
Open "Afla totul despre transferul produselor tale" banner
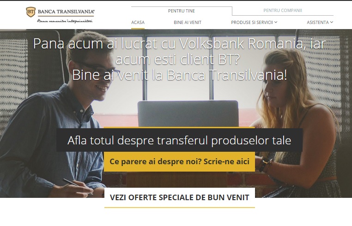coord(179,140)
